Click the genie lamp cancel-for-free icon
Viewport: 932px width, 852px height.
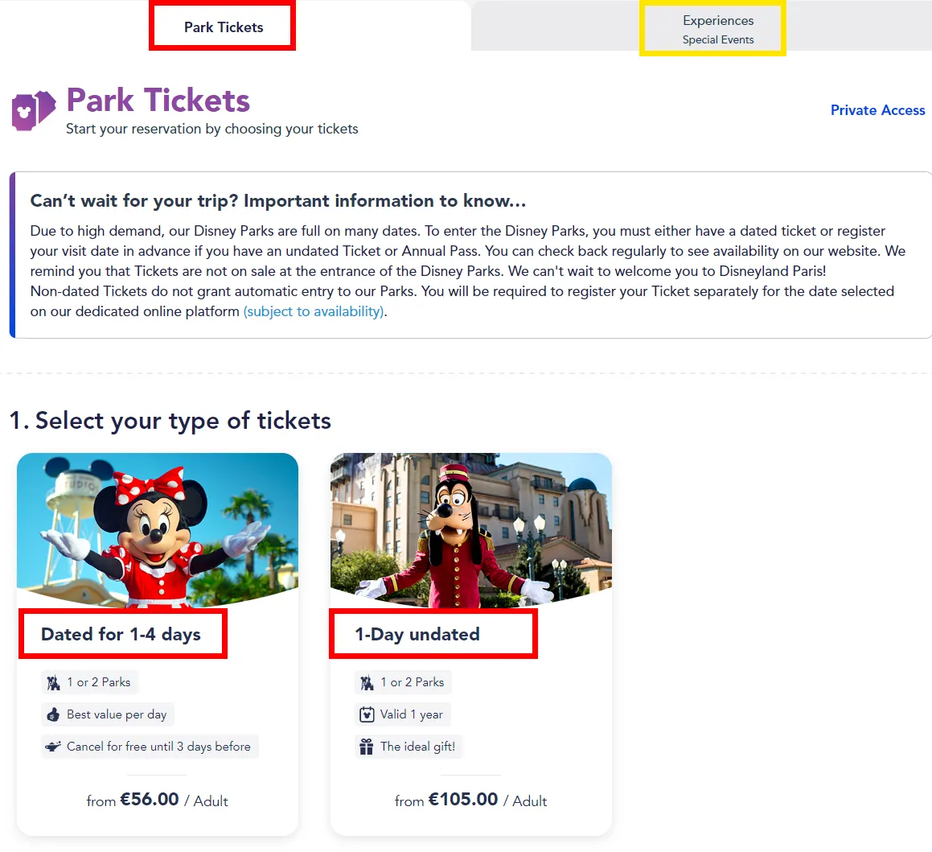click(x=54, y=747)
